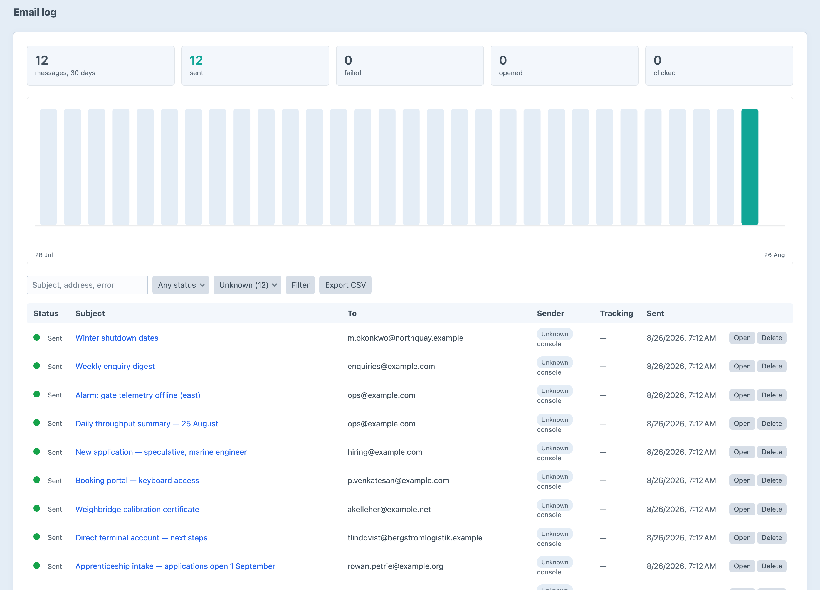
Task: Click the 28 Jul chart axis label
Action: tap(44, 255)
